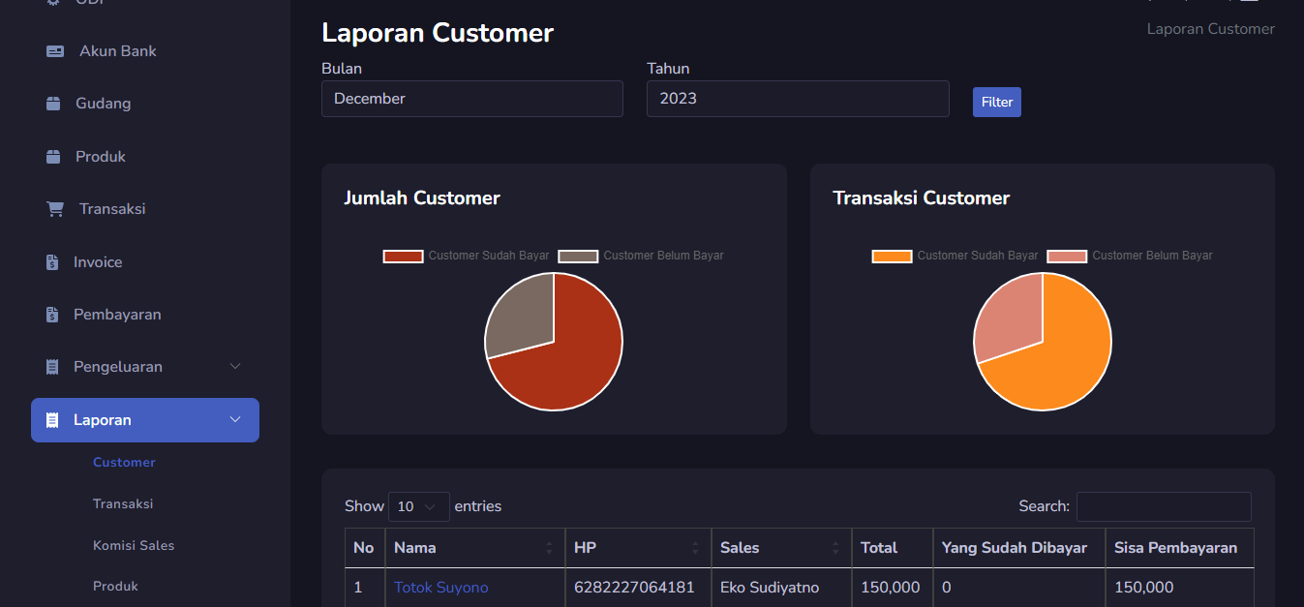Click the Produk box icon
Viewport: 1304px width, 607px height.
tap(53, 157)
